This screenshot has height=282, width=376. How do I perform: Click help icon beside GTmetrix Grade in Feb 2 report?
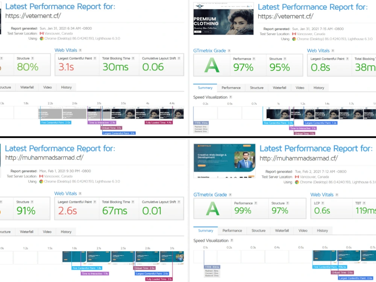click(x=230, y=195)
